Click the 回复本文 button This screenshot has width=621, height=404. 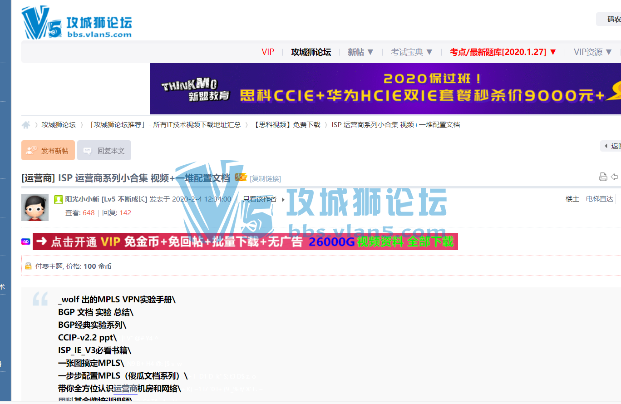click(x=104, y=150)
